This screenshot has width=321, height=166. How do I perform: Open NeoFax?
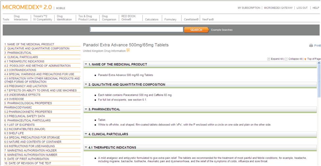pos(208,19)
